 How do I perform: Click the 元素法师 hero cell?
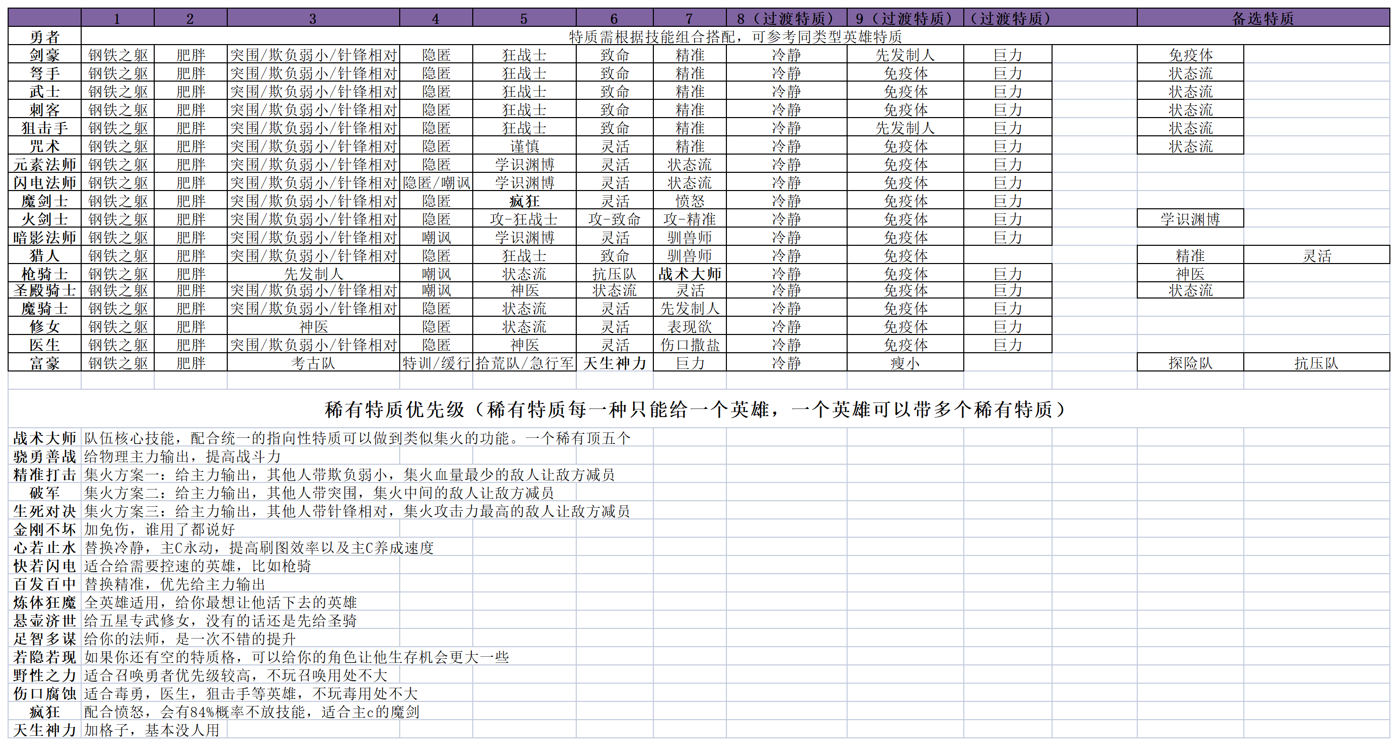pyautogui.click(x=45, y=164)
